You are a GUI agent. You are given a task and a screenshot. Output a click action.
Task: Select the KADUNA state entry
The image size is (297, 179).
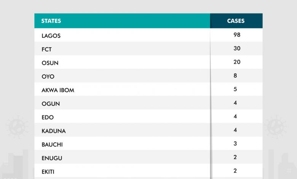(x=54, y=131)
